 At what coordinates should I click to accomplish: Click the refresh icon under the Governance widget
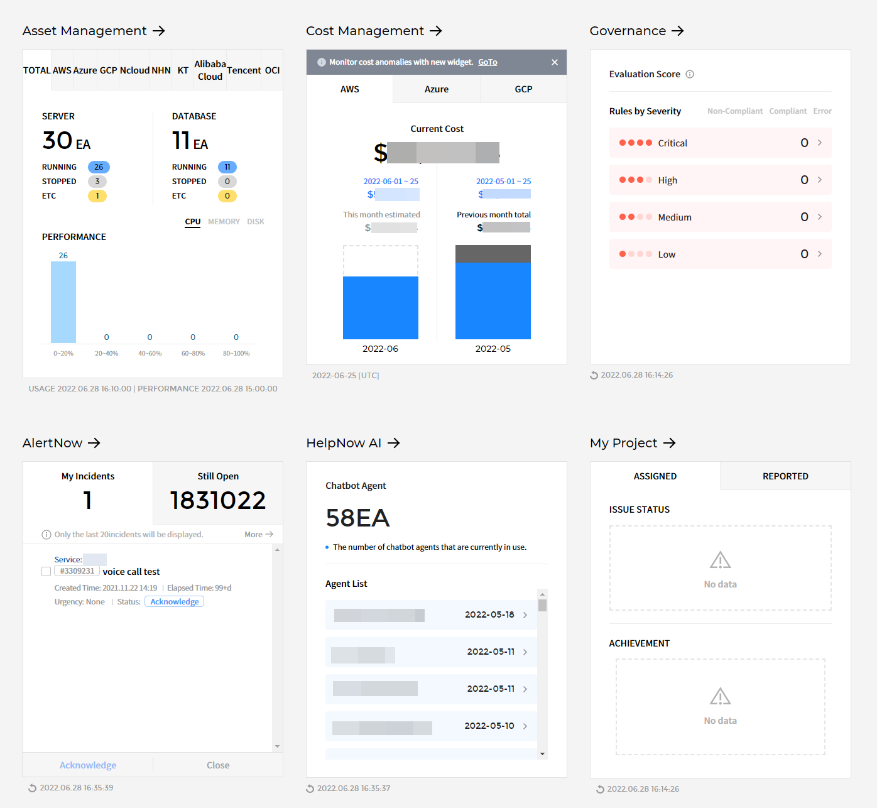tap(594, 374)
